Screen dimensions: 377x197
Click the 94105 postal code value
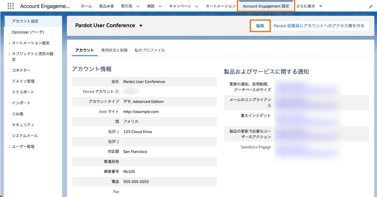129,172
